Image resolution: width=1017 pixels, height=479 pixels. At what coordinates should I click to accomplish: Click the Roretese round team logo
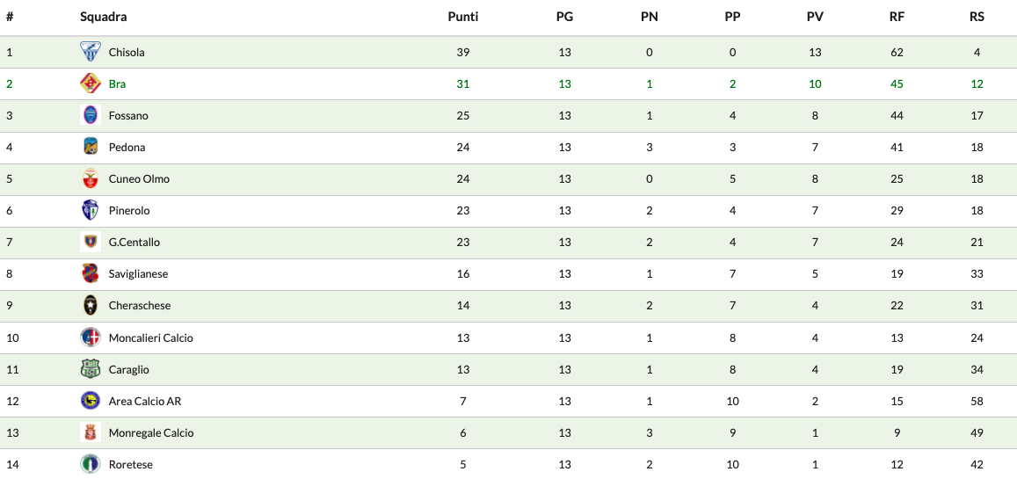tap(91, 463)
